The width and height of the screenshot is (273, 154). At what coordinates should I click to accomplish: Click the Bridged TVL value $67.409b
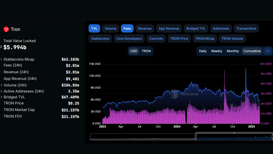70,97
